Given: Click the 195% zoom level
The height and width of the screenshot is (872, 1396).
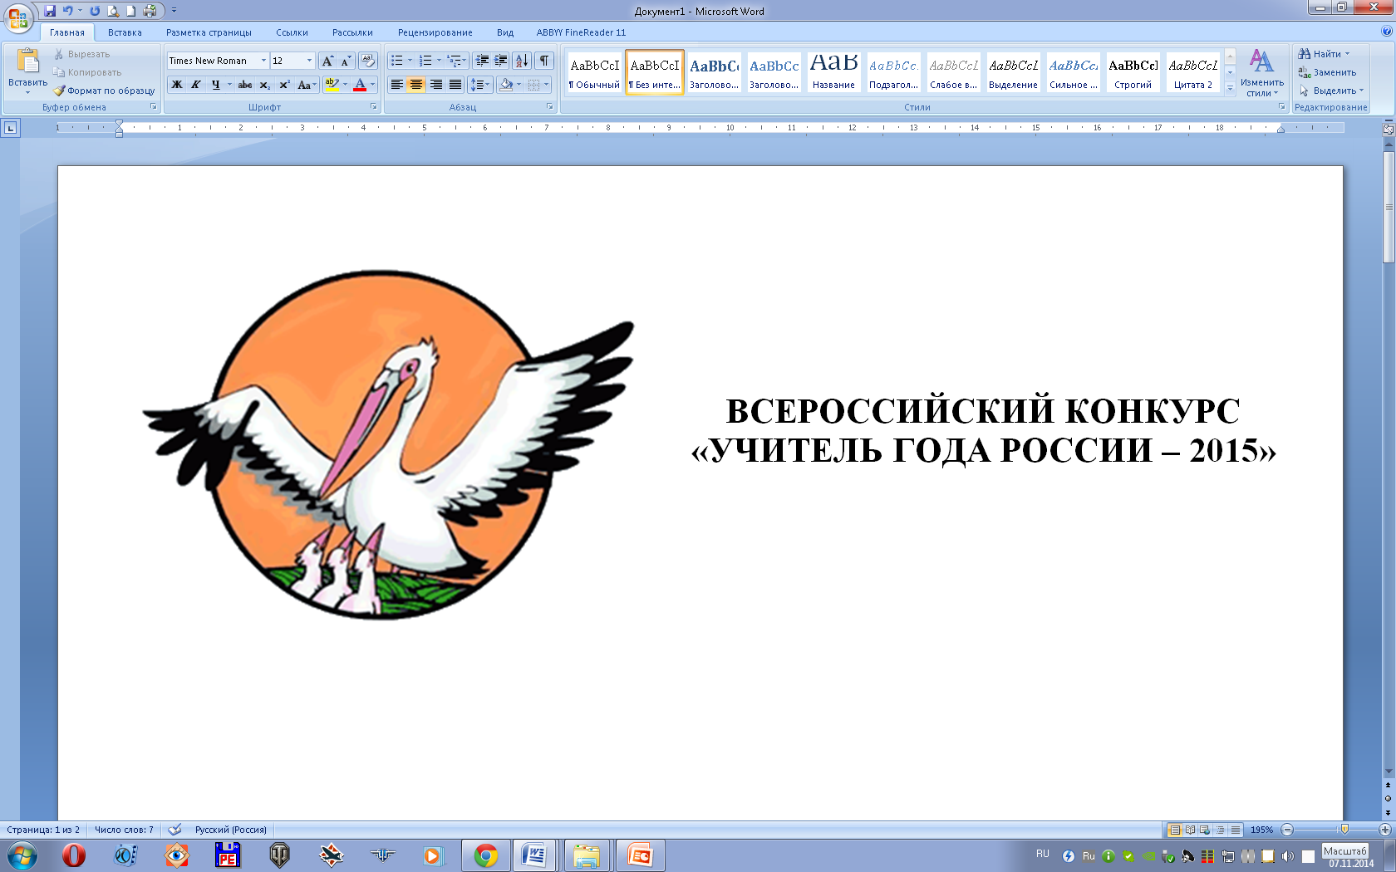Looking at the screenshot, I should [1261, 830].
